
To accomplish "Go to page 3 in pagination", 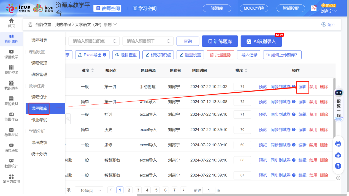I will [138, 190].
